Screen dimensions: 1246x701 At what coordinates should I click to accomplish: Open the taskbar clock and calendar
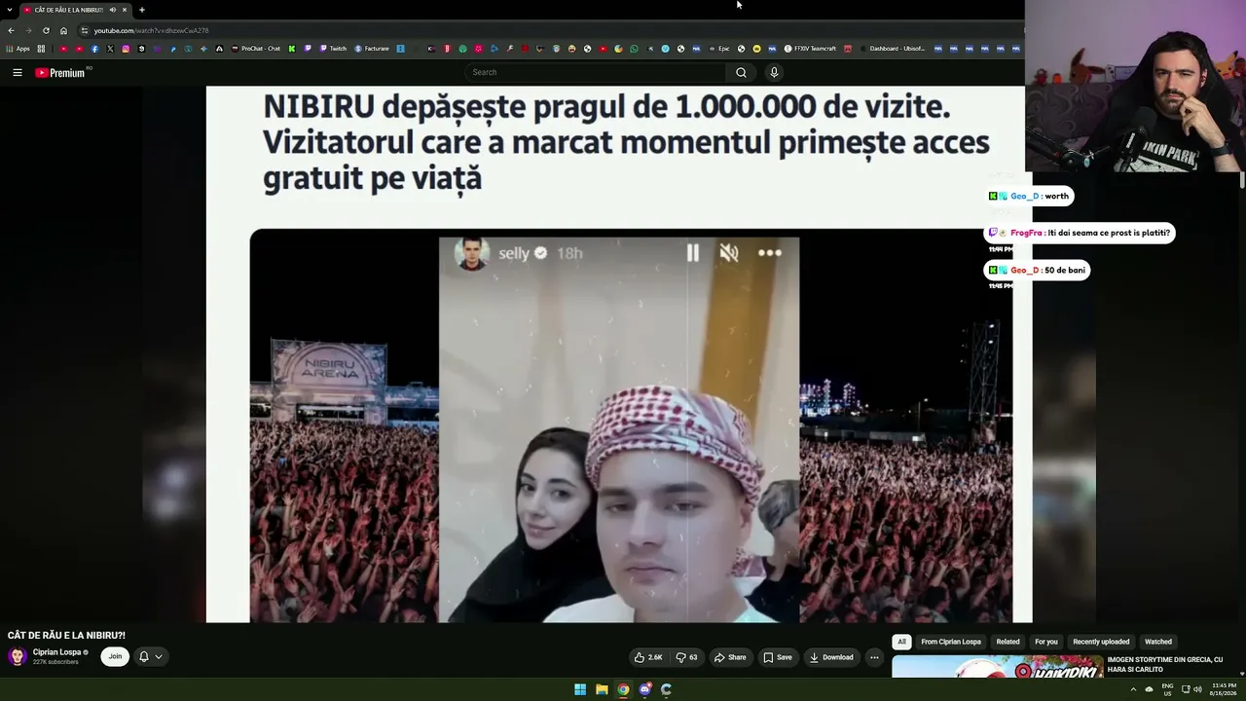(x=1223, y=689)
